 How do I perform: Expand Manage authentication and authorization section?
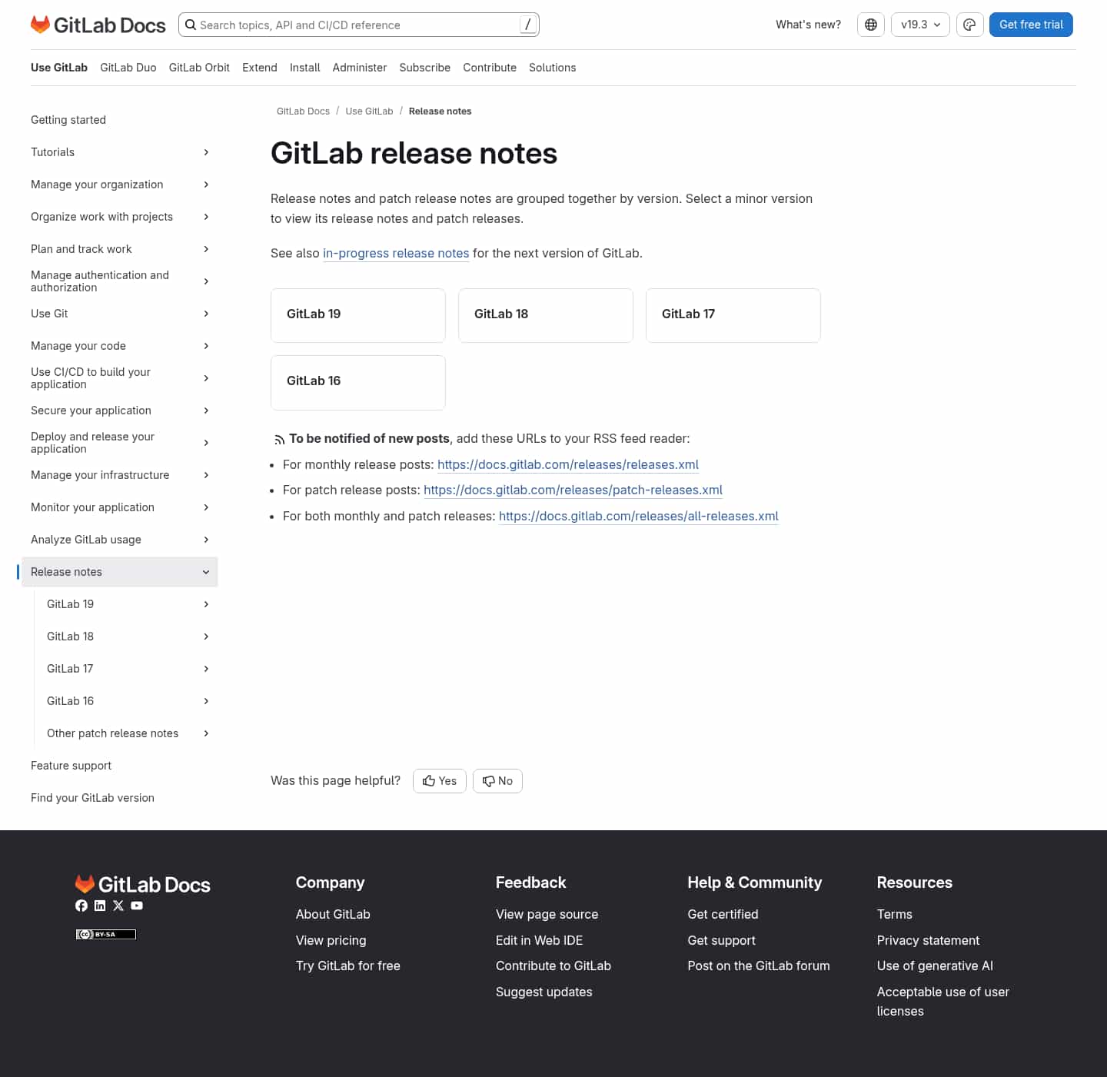(206, 281)
